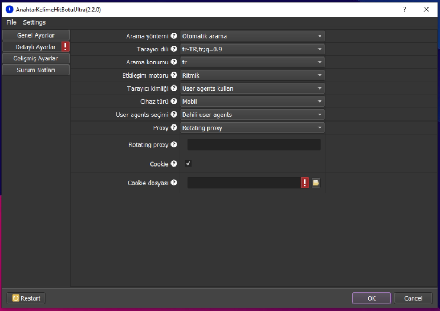Image resolution: width=440 pixels, height=311 pixels.
Task: Click the red warning icon in Cookie dosyası field
Action: [305, 183]
